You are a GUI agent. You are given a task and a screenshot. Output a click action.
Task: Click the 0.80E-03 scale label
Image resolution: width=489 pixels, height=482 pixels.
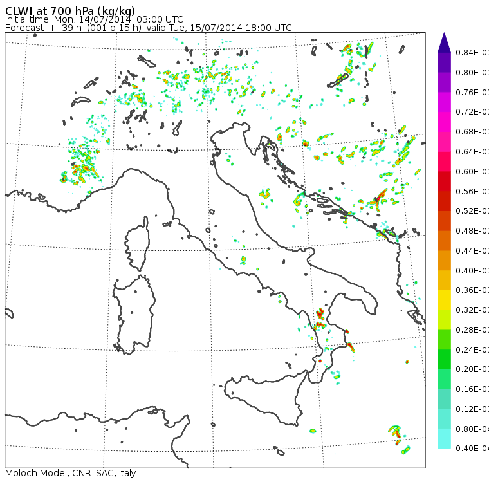pyautogui.click(x=472, y=72)
